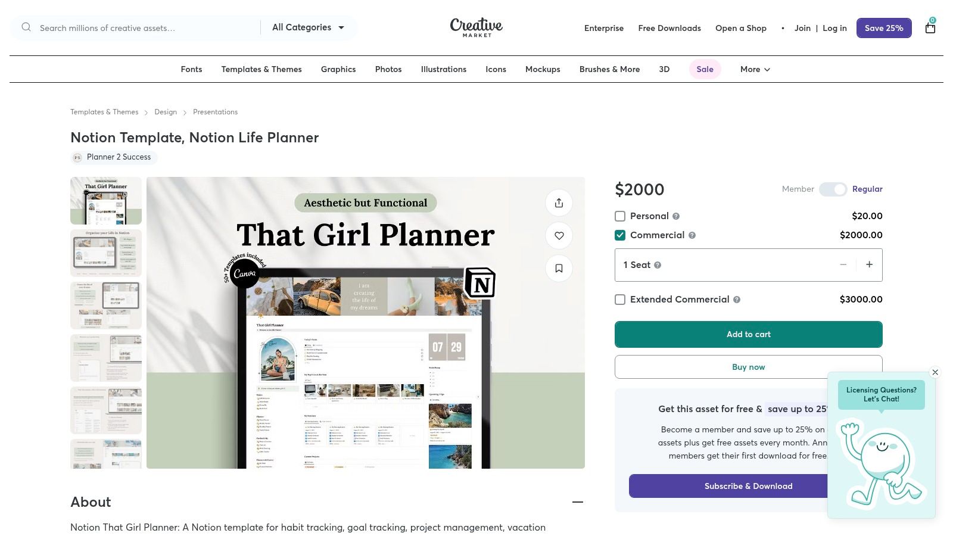The image size is (953, 536).
Task: Close the licensing chat popup
Action: click(935, 372)
